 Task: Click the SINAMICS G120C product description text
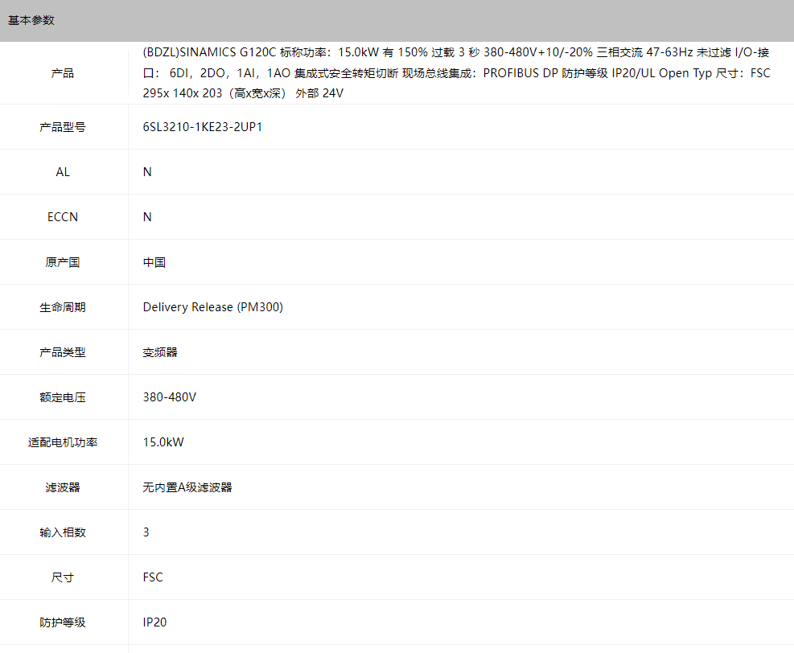[456, 73]
